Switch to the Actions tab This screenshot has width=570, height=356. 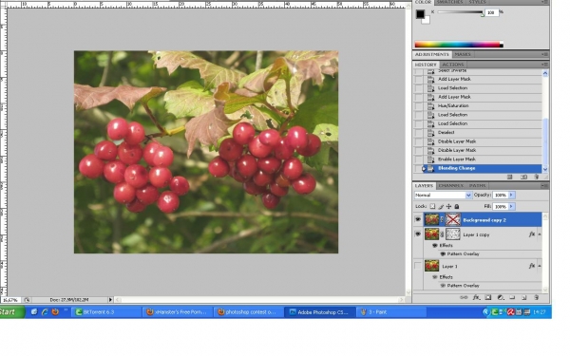452,65
